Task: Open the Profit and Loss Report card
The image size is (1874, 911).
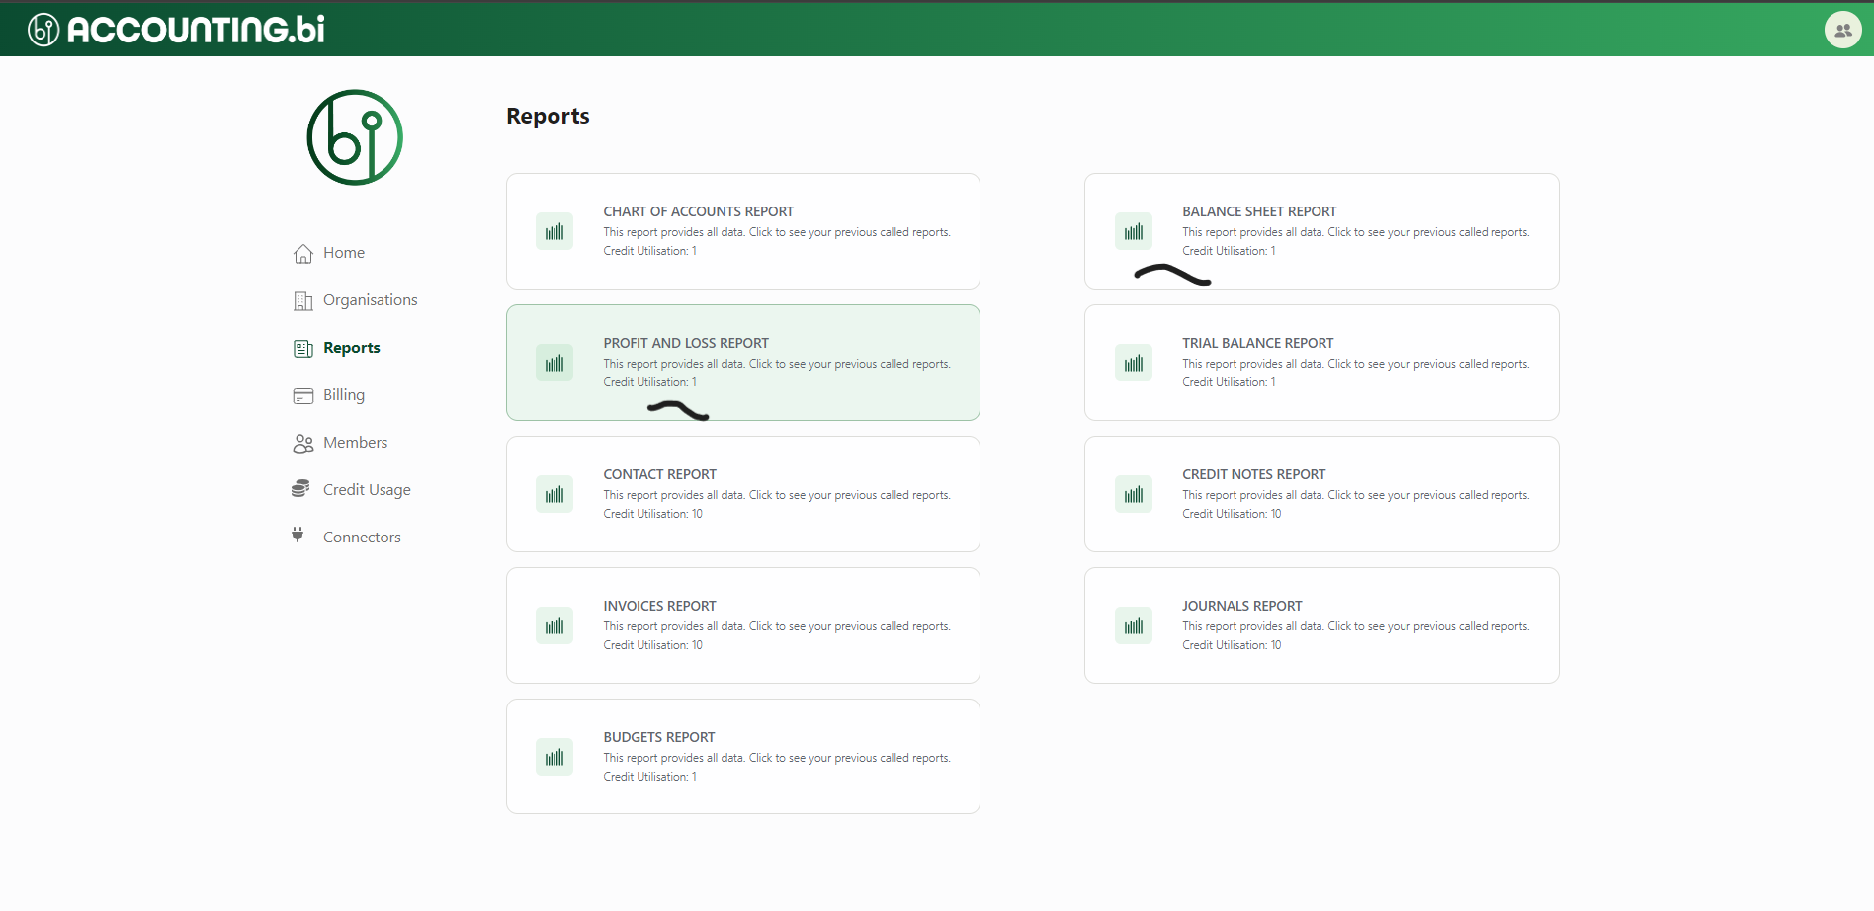Action: click(x=742, y=362)
